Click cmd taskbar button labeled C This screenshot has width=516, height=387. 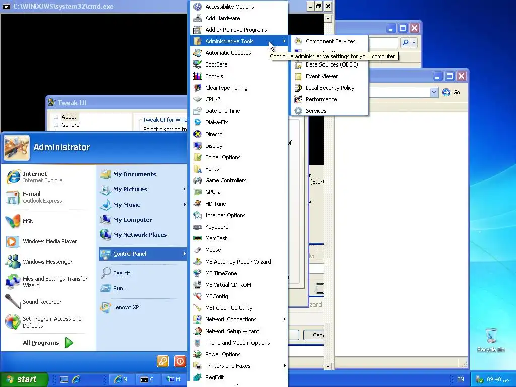[147, 379]
